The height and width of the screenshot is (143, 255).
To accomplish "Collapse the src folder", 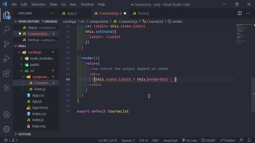I will pyautogui.click(x=36, y=71).
